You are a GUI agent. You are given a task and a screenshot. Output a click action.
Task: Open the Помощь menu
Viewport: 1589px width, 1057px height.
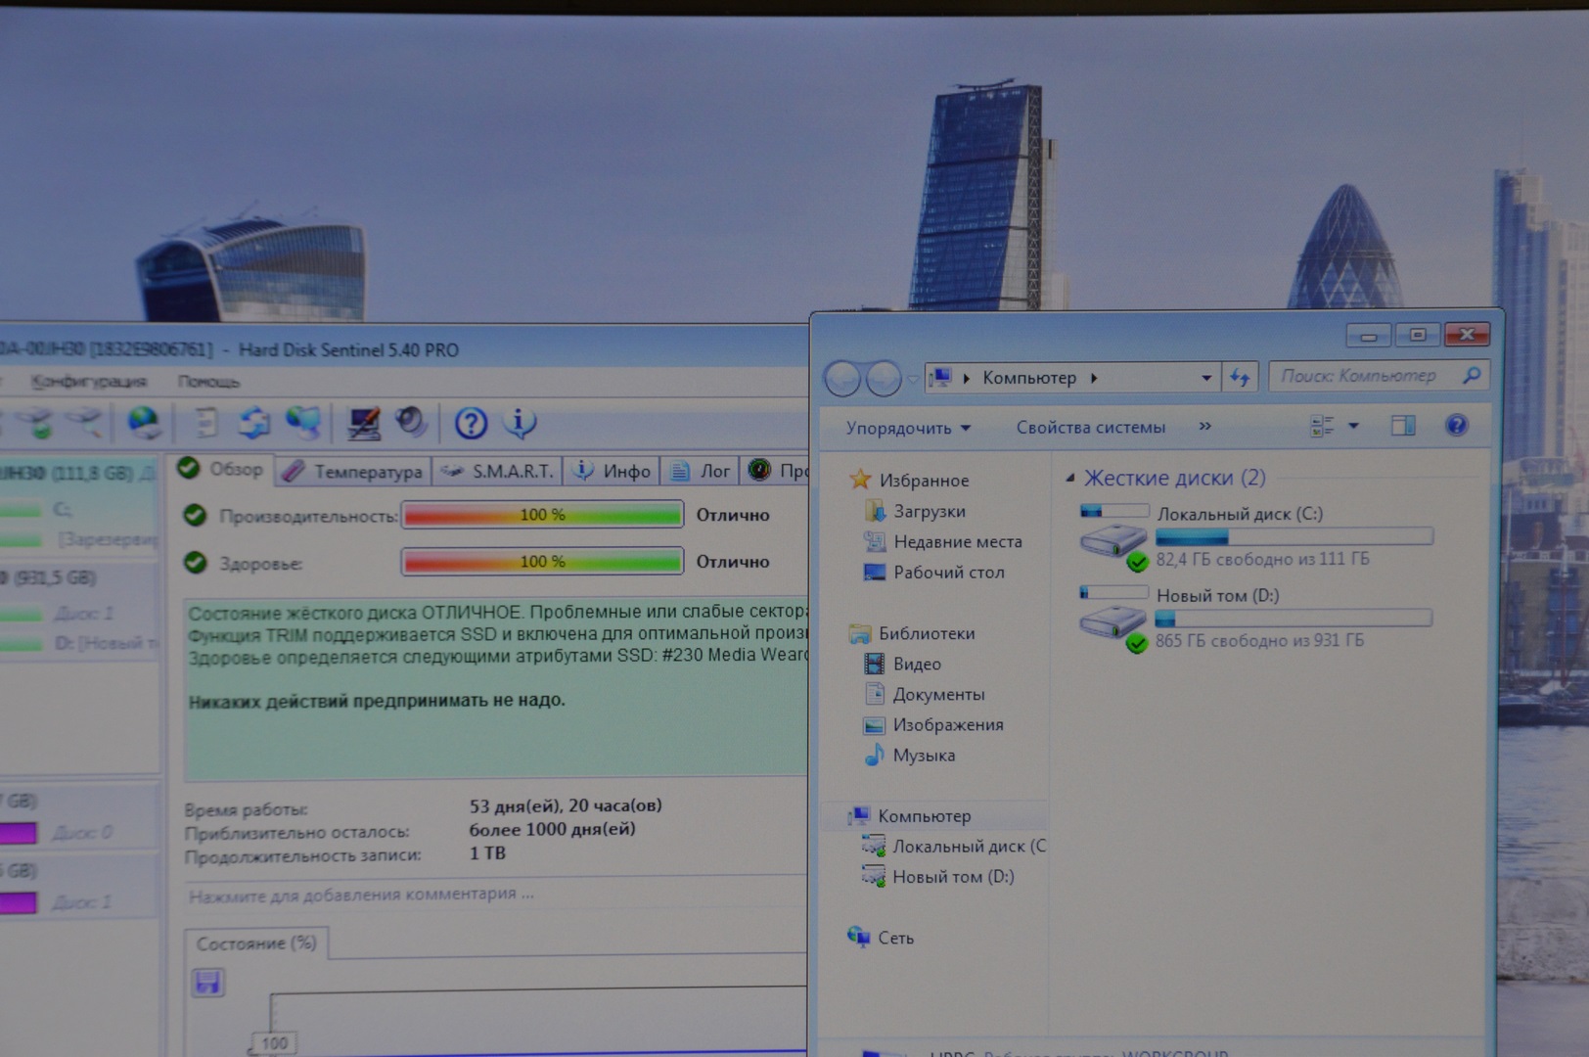click(x=208, y=381)
